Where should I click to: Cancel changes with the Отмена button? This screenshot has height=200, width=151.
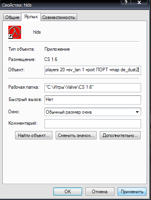tap(100, 192)
